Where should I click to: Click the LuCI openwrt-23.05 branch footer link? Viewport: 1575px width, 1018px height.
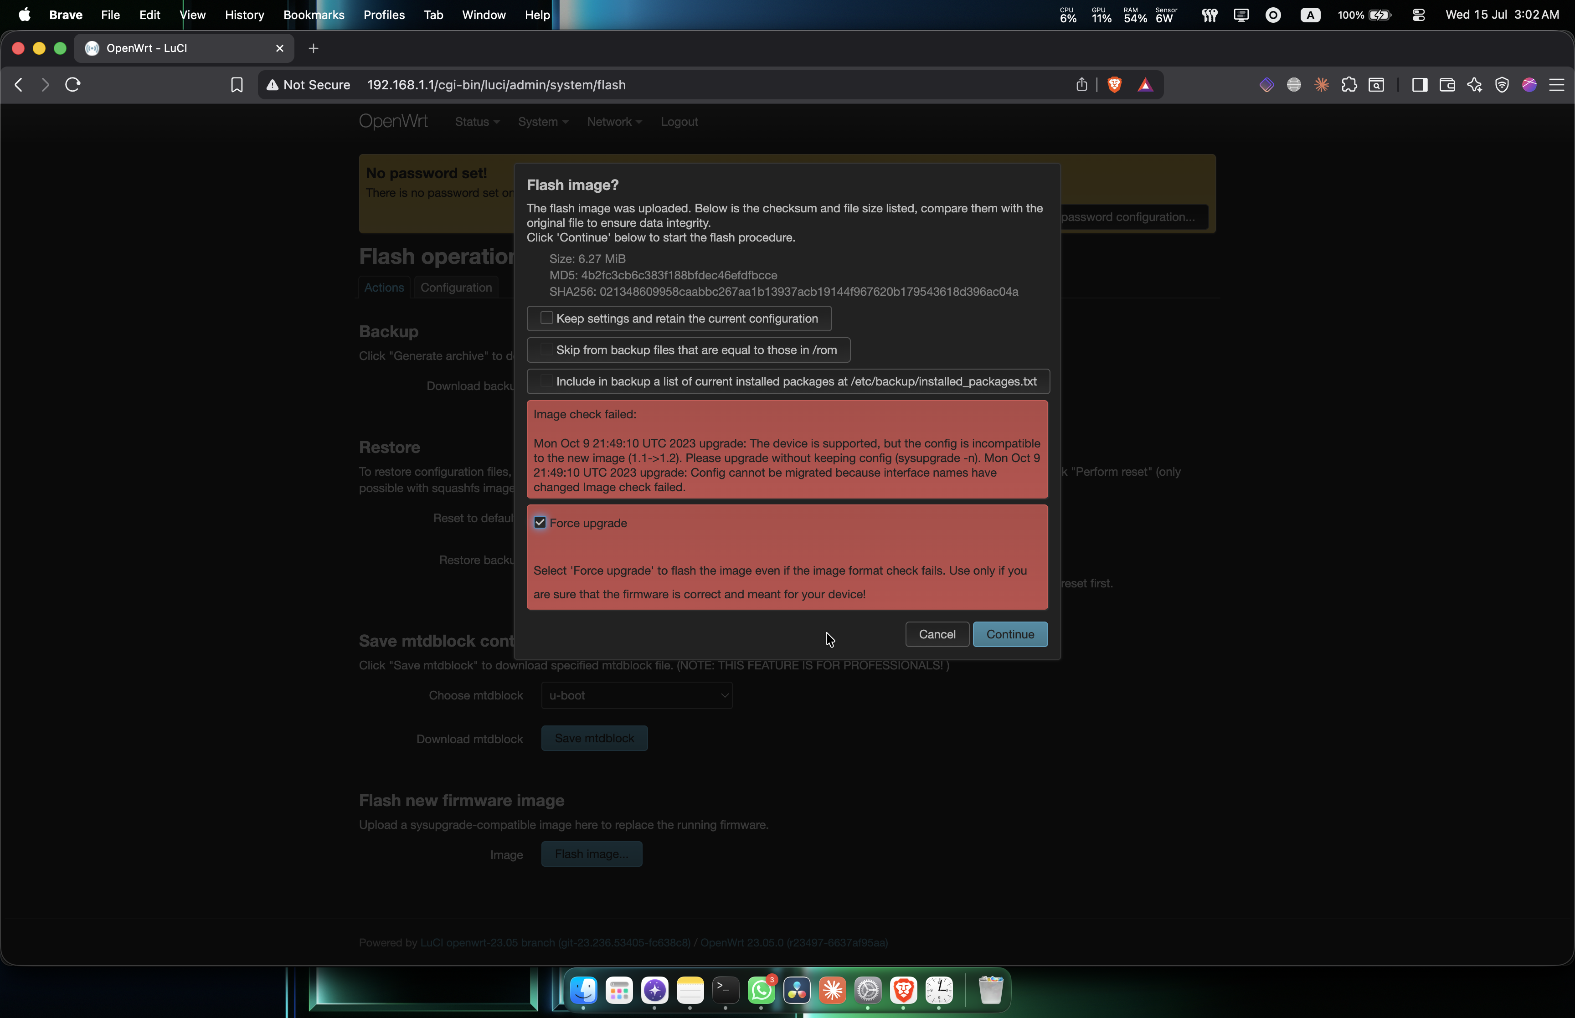pyautogui.click(x=555, y=943)
